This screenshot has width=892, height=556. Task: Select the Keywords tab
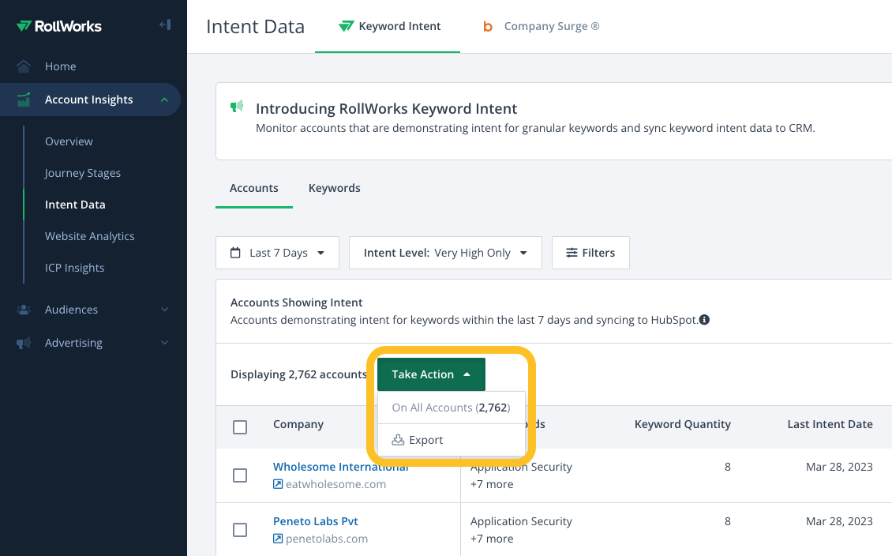tap(335, 189)
